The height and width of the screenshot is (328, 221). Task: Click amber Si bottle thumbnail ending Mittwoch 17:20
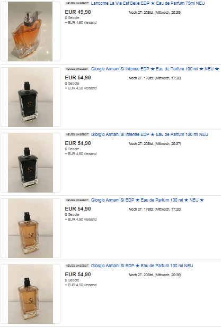pos(30,228)
